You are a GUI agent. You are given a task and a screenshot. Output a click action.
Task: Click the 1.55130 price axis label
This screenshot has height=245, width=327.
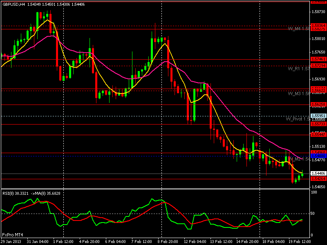[318, 147]
